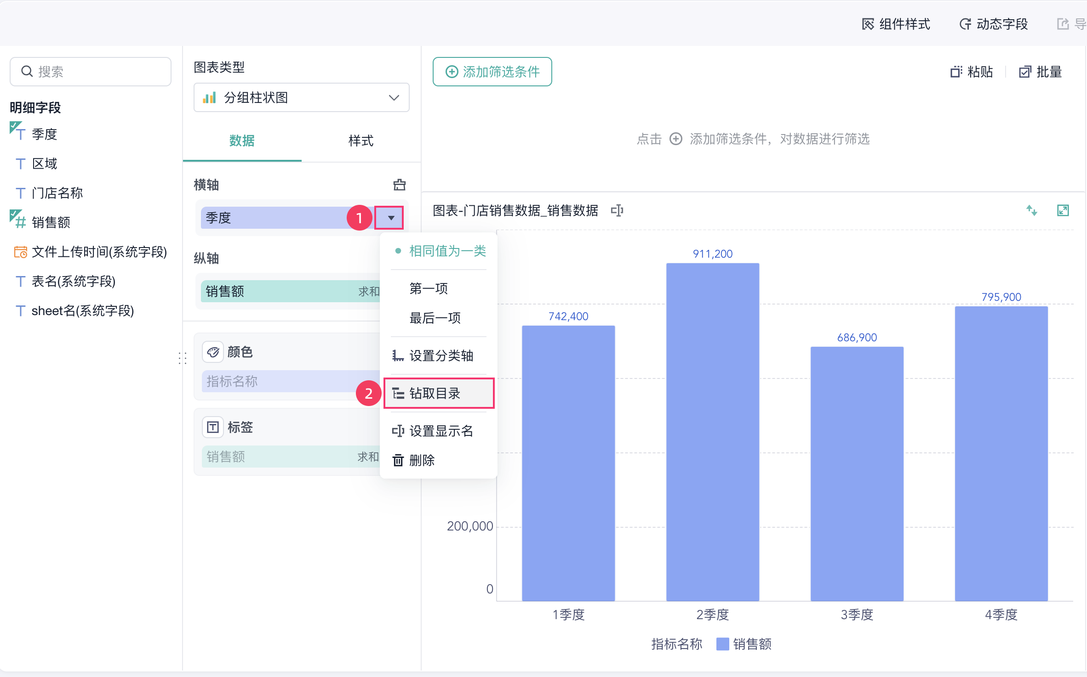Click the 686,900 data label

click(x=857, y=337)
